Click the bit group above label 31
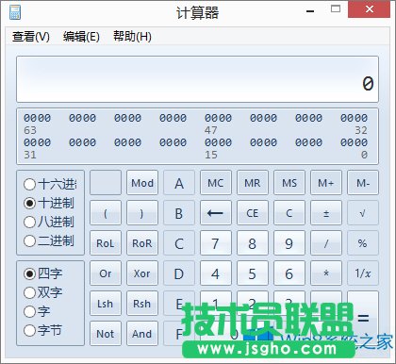Image resolution: width=396 pixels, height=364 pixels. pos(38,142)
